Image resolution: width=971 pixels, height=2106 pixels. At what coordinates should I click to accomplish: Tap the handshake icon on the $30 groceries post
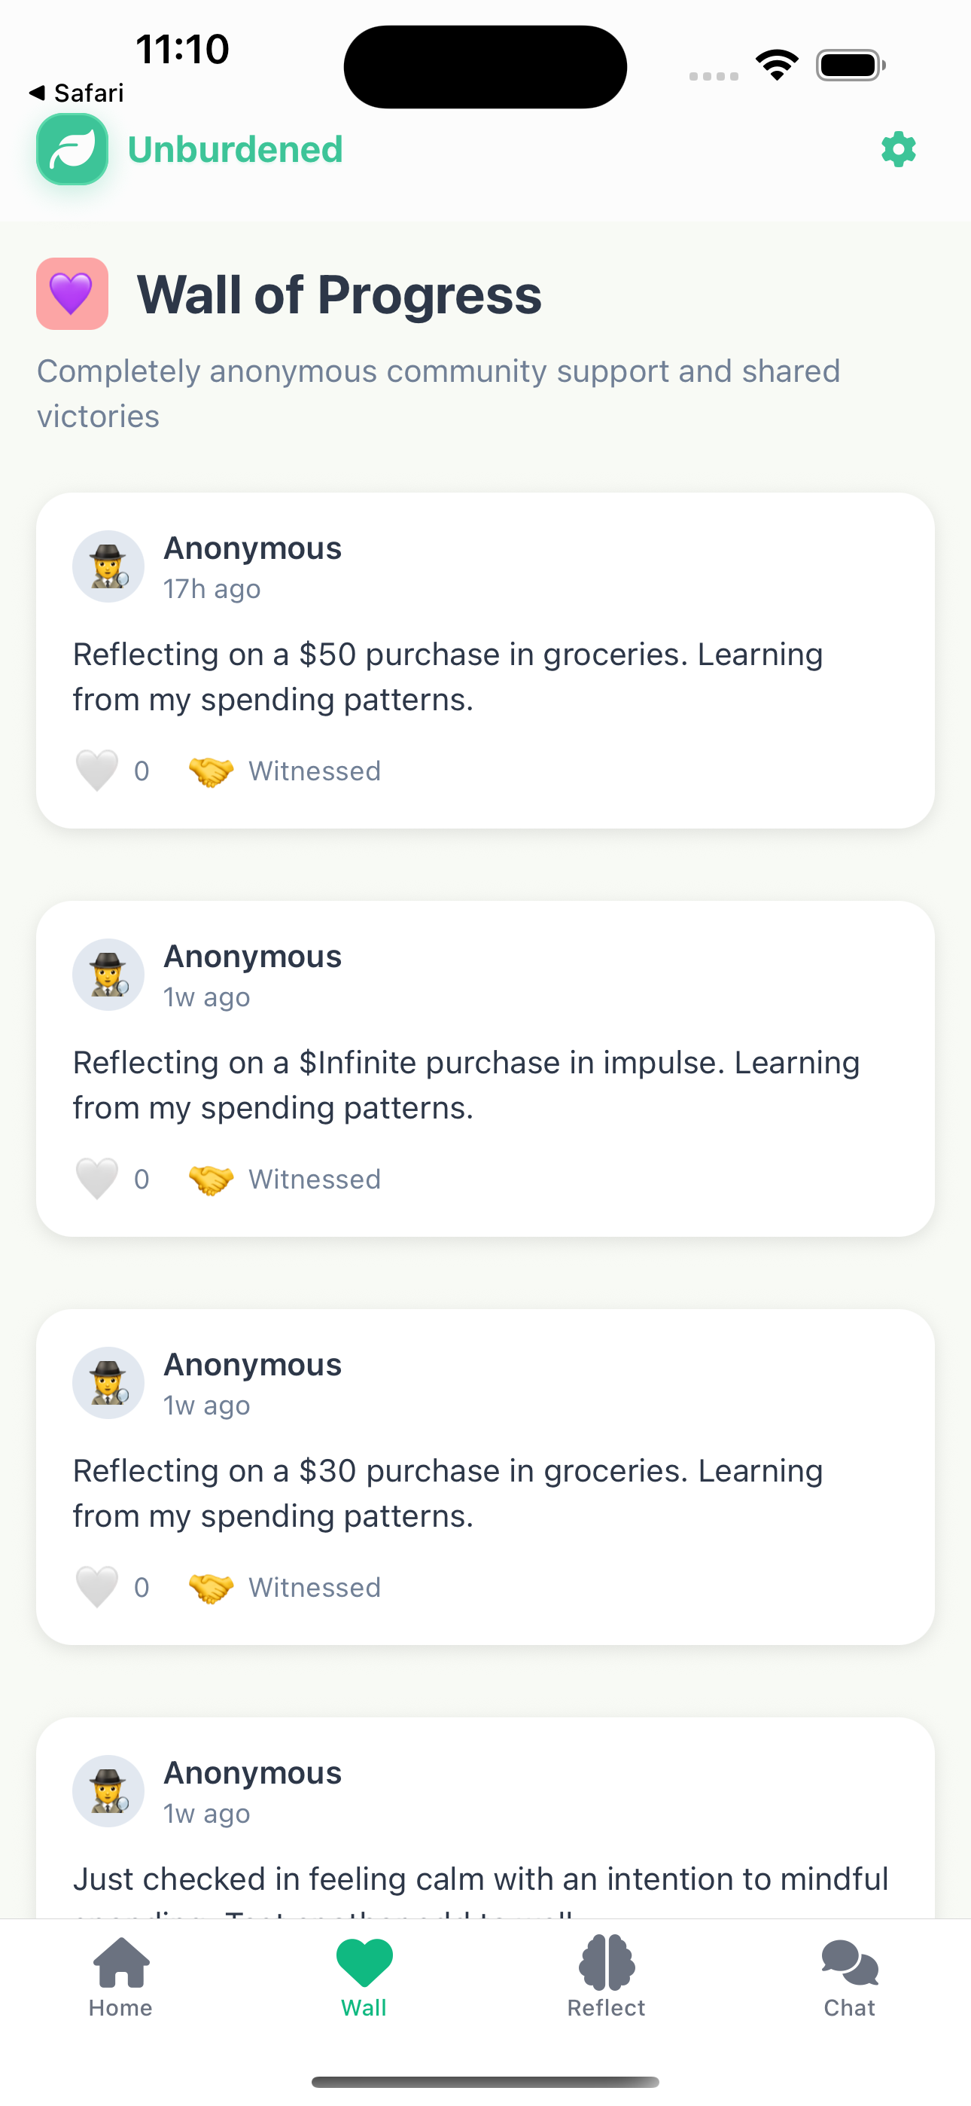[211, 1588]
